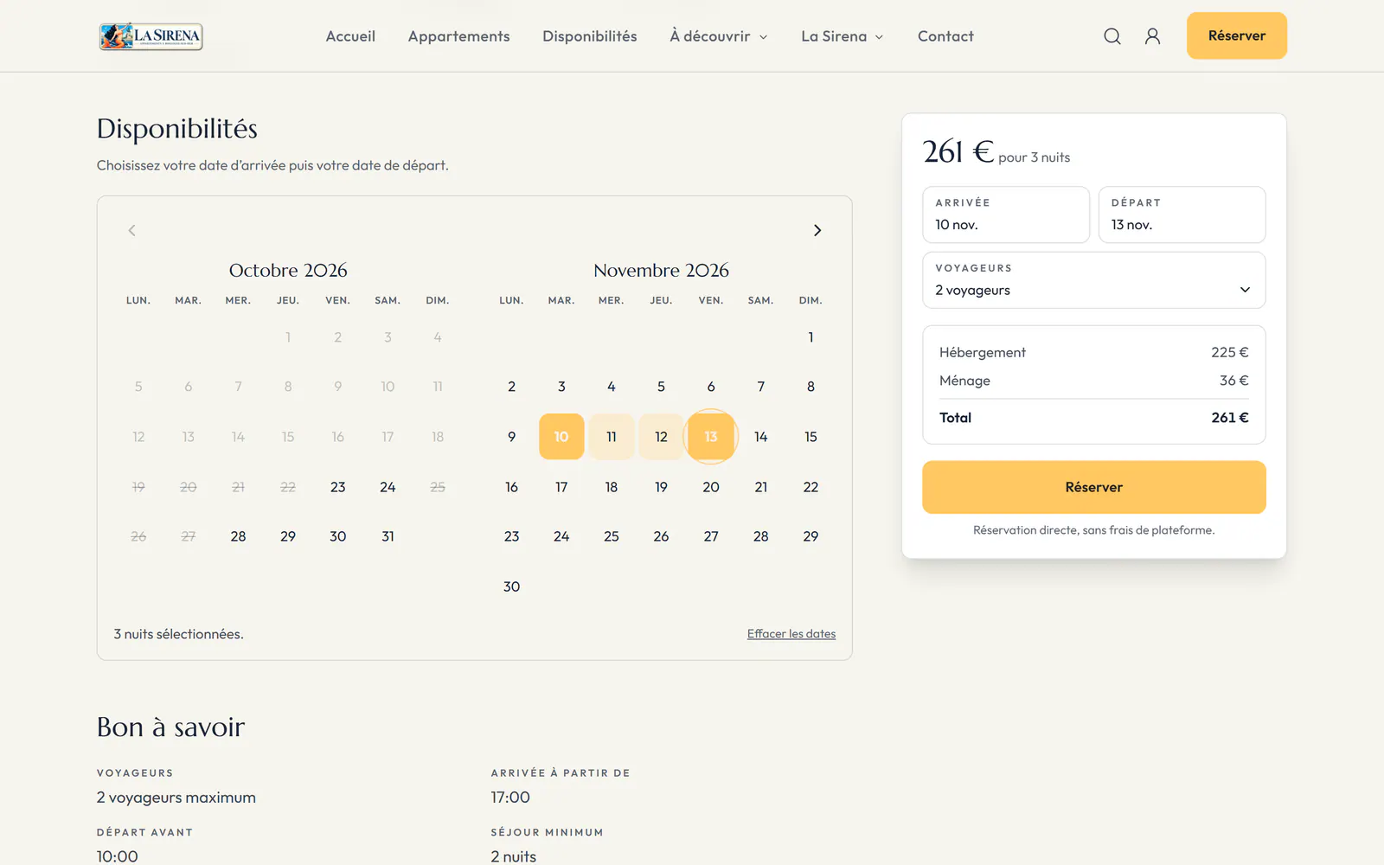Click Réserver in the booking card
Viewport: 1384px width, 865px height.
click(x=1094, y=487)
